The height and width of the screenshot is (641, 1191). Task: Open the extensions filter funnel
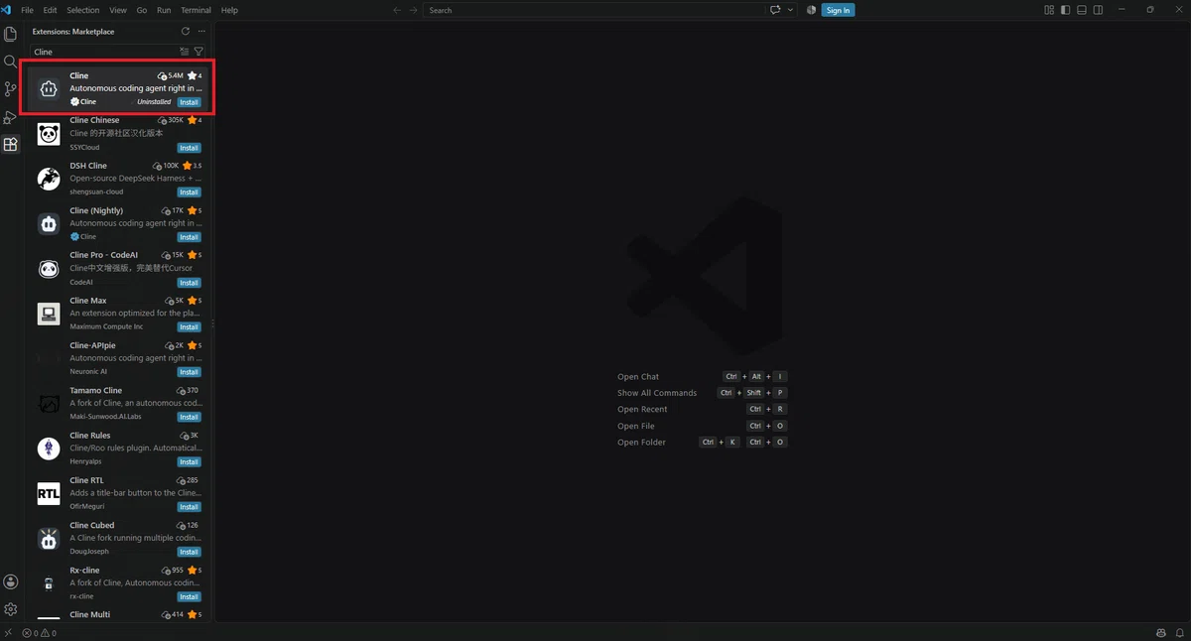click(198, 52)
